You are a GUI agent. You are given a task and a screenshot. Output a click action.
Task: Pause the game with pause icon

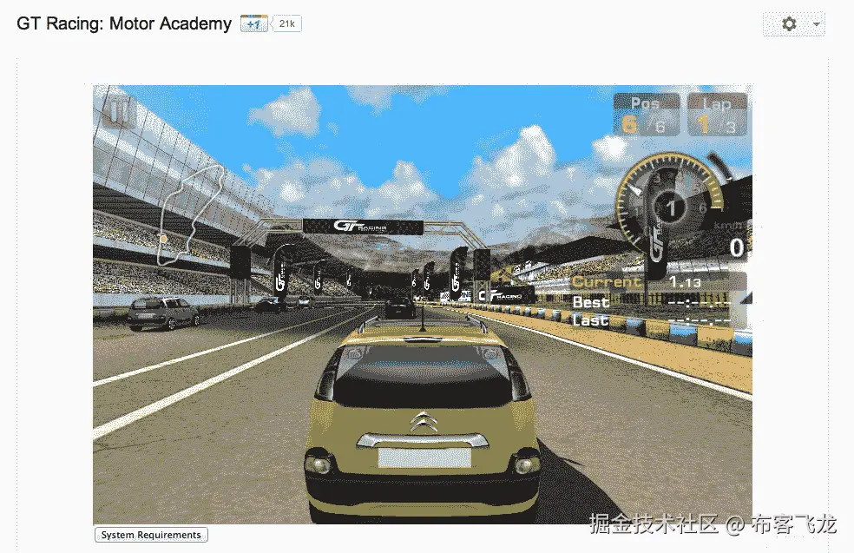[119, 112]
